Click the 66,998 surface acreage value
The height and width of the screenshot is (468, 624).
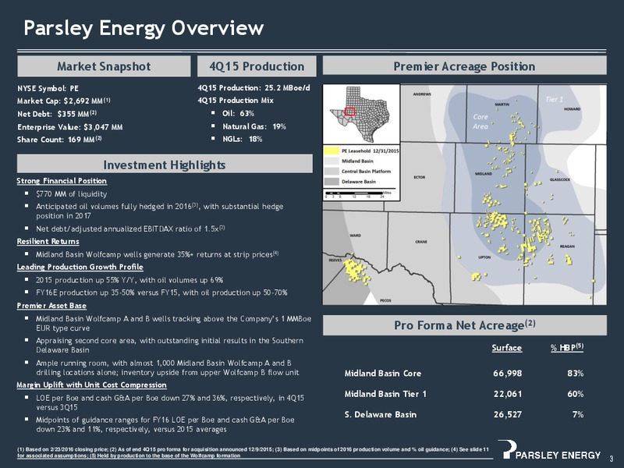pyautogui.click(x=508, y=374)
